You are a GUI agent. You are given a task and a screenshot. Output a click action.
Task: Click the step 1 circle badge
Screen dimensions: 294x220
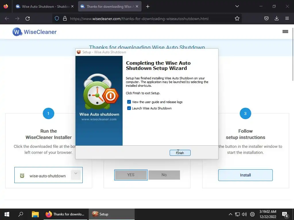pyautogui.click(x=48, y=113)
